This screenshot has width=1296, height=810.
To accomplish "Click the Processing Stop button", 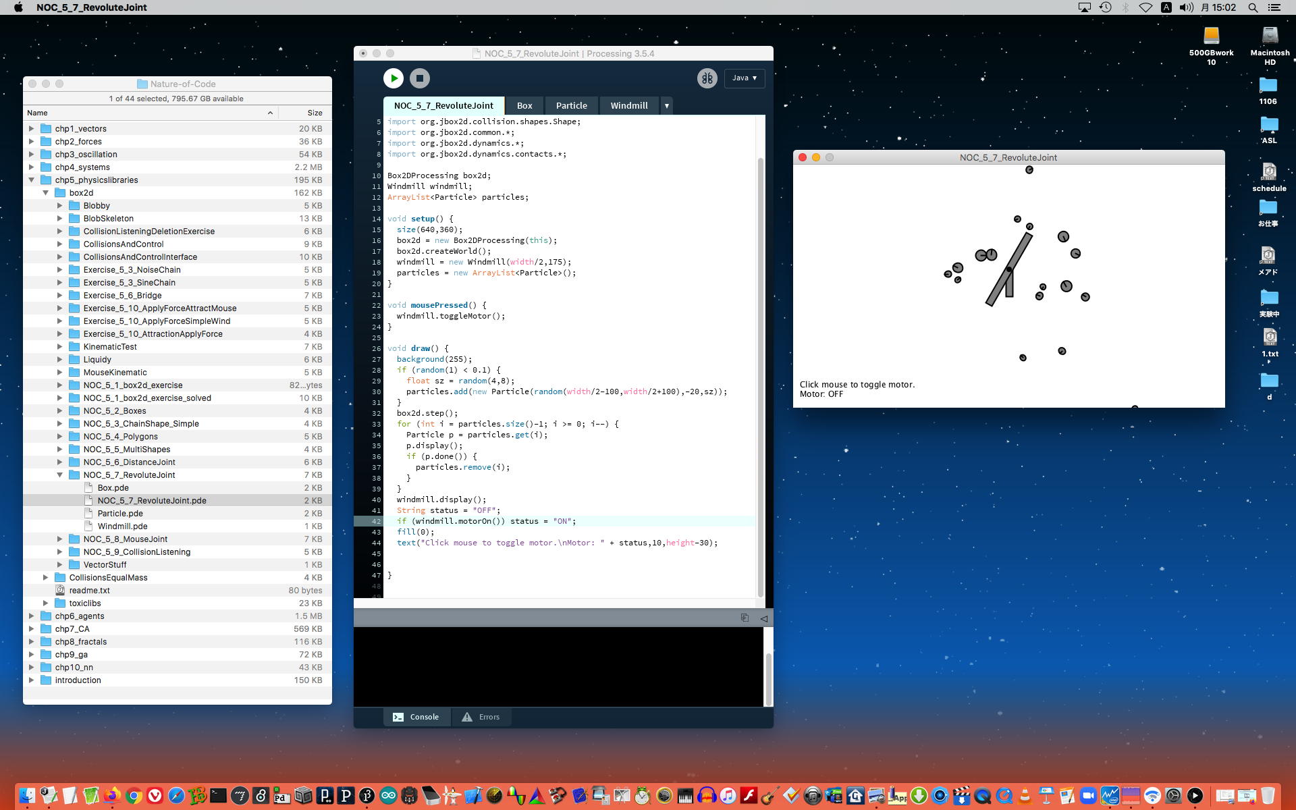I will (x=420, y=78).
